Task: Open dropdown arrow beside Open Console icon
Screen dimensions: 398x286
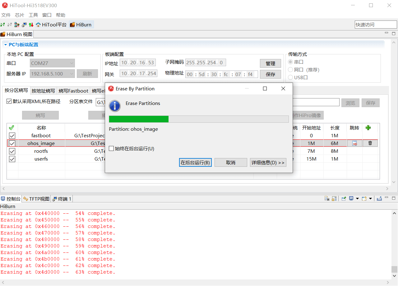Action: click(x=370, y=198)
